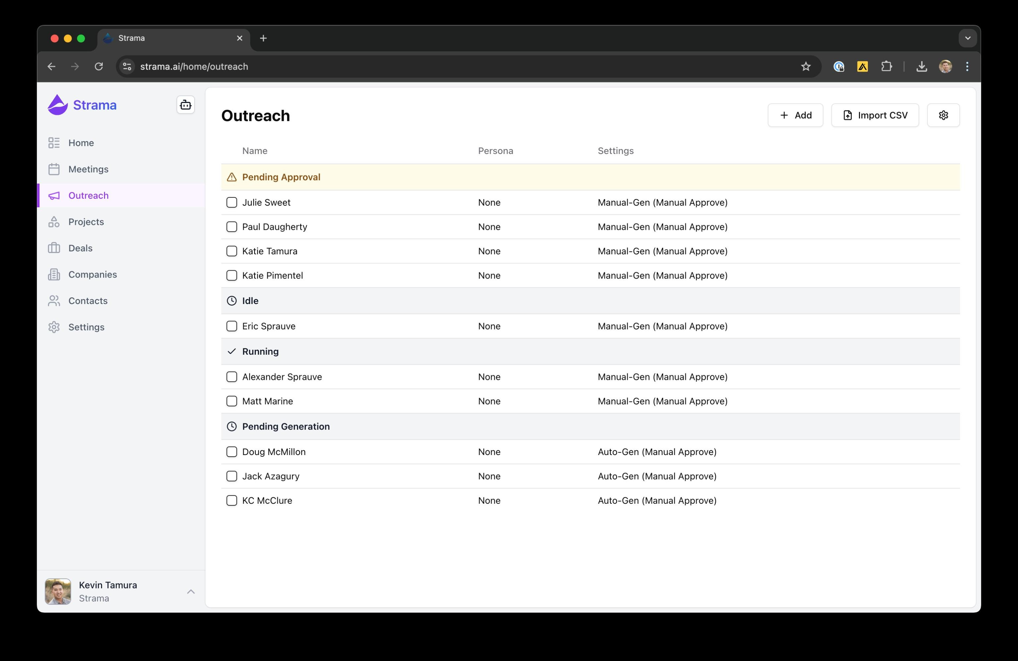
Task: Bookmark this page with the star icon
Action: point(806,66)
